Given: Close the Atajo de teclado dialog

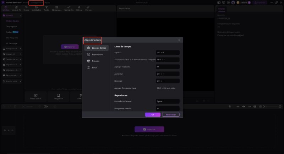Looking at the screenshot, I should [179, 40].
